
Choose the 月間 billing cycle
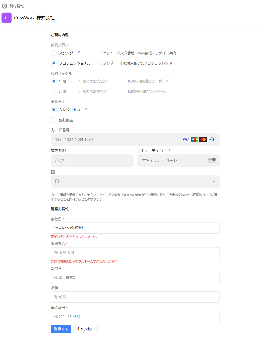click(x=54, y=92)
